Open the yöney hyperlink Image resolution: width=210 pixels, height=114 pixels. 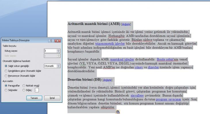tap(139, 67)
